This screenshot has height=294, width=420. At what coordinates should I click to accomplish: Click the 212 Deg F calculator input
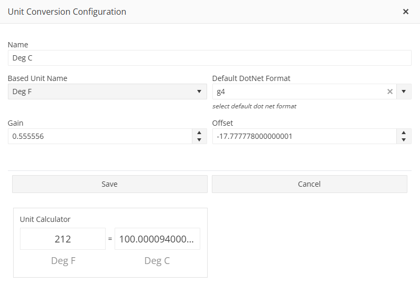pyautogui.click(x=63, y=239)
